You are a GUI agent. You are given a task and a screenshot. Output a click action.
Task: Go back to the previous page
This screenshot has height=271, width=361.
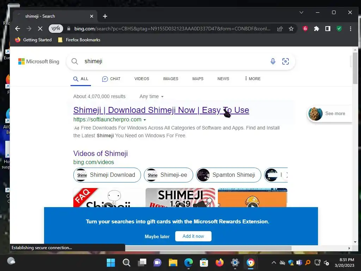(18, 29)
